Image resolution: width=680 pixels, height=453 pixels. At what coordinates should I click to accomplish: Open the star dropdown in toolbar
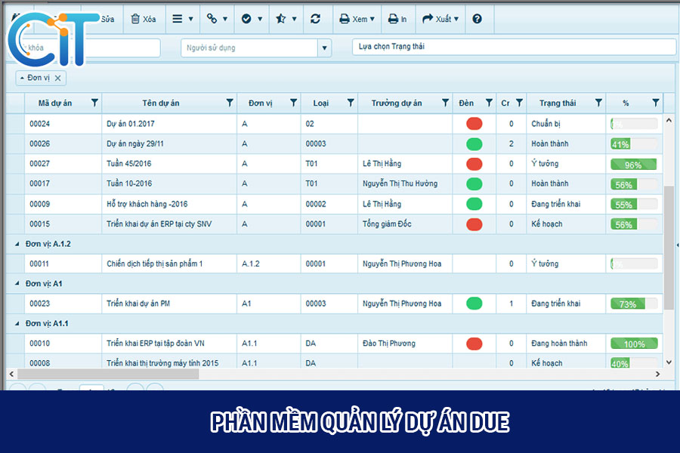tap(286, 19)
